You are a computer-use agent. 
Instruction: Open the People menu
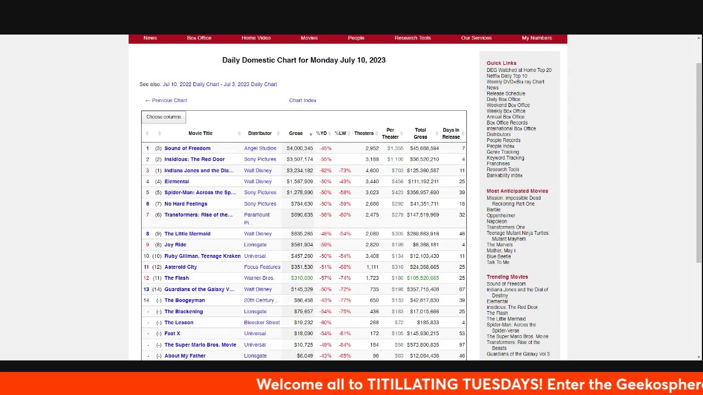coord(356,38)
